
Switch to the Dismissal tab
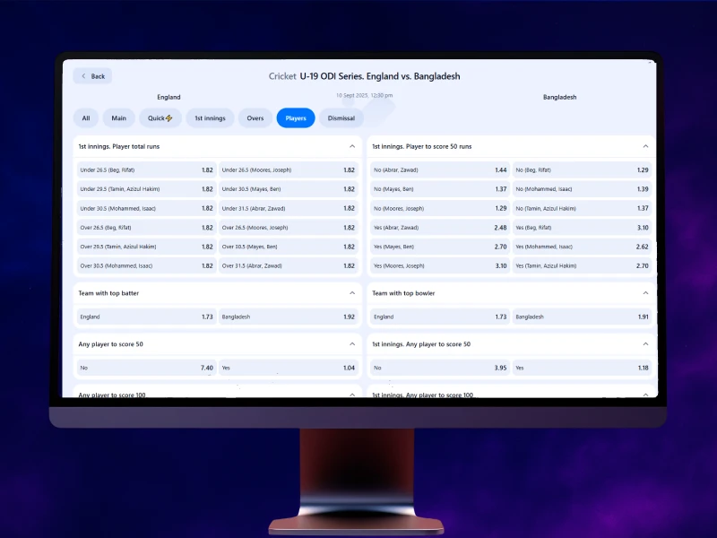(x=341, y=117)
